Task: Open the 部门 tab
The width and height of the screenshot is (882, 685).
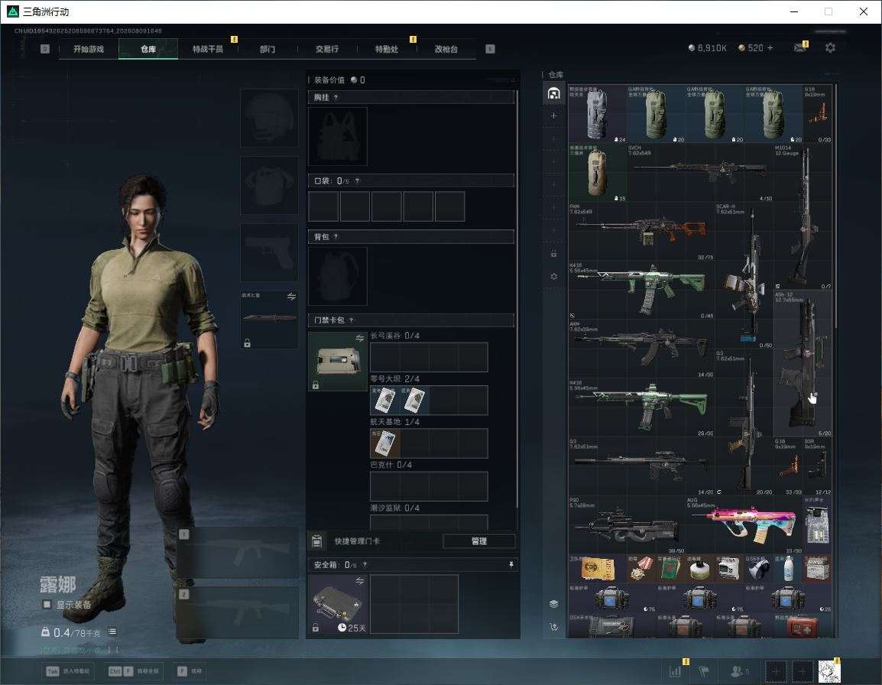Action: point(268,49)
